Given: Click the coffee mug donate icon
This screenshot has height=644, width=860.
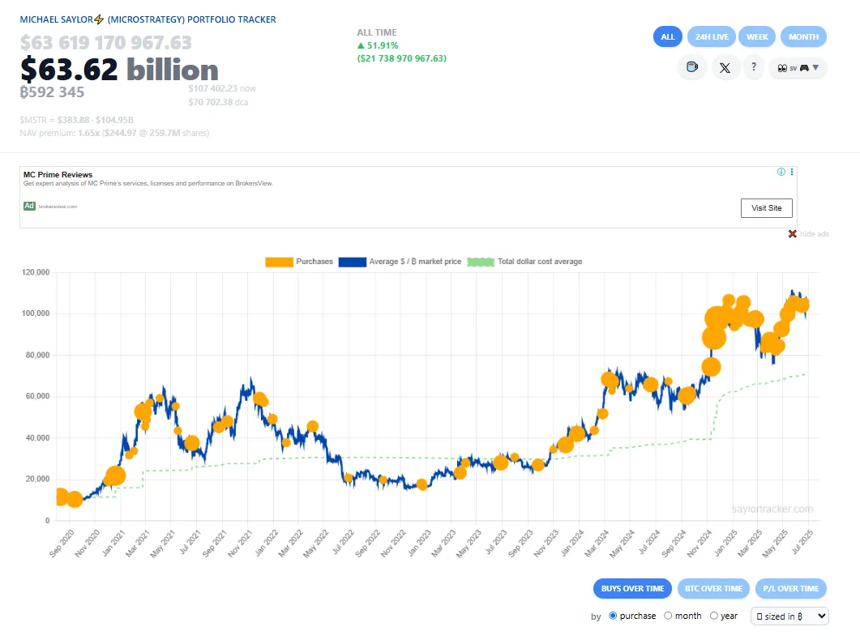Looking at the screenshot, I should point(691,68).
